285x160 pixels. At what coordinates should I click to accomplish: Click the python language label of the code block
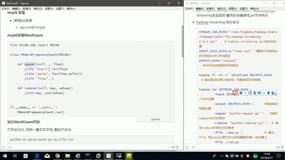coord(155,120)
